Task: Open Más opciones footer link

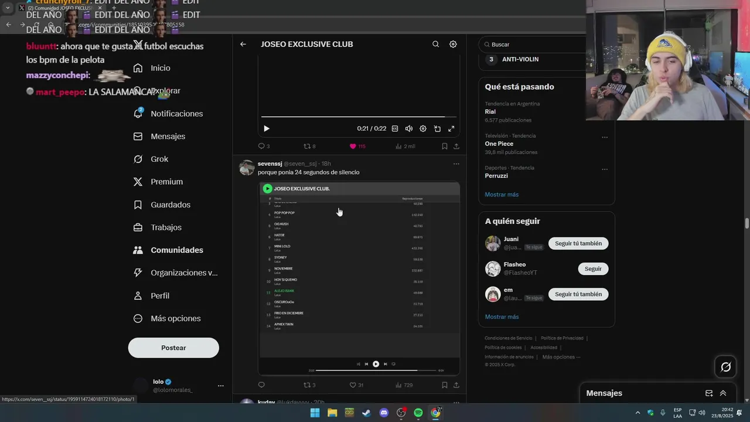Action: pos(561,357)
